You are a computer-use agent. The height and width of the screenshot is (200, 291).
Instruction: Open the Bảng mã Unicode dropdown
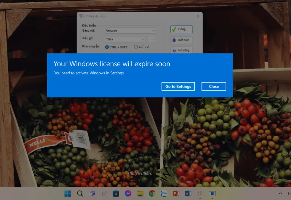[130, 30]
